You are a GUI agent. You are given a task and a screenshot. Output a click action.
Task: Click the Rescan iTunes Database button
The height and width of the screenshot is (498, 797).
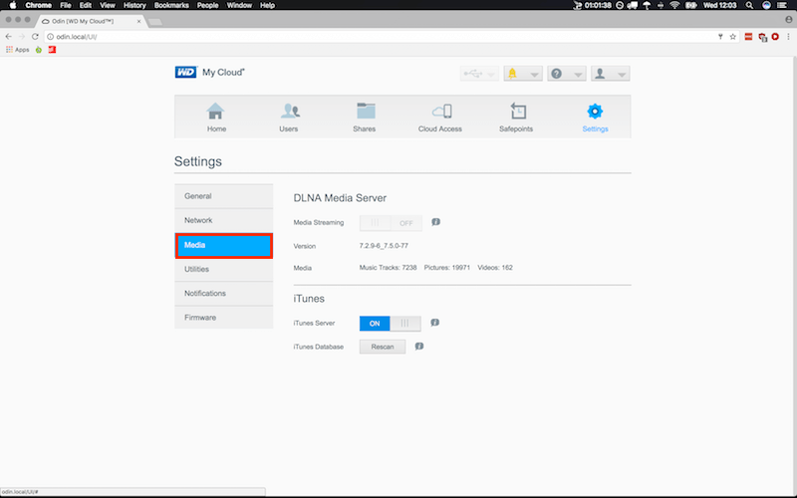(x=383, y=347)
